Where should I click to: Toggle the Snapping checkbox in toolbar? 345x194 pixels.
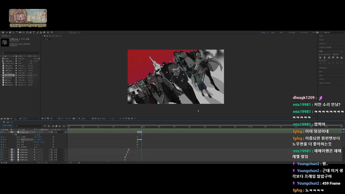(71, 32)
